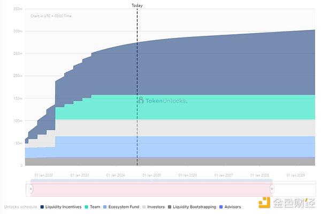Click the Advisors legend label

233,207
